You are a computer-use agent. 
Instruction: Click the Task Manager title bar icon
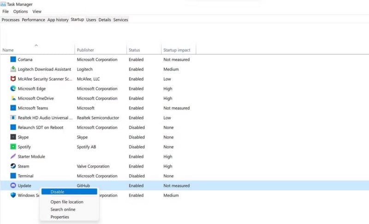[x=3, y=4]
